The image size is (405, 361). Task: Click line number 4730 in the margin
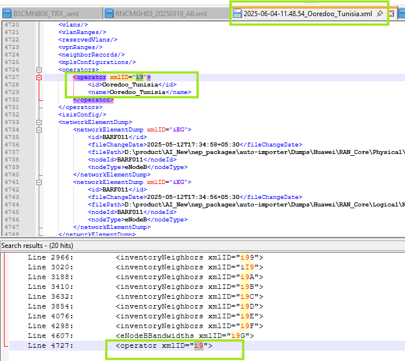point(12,100)
